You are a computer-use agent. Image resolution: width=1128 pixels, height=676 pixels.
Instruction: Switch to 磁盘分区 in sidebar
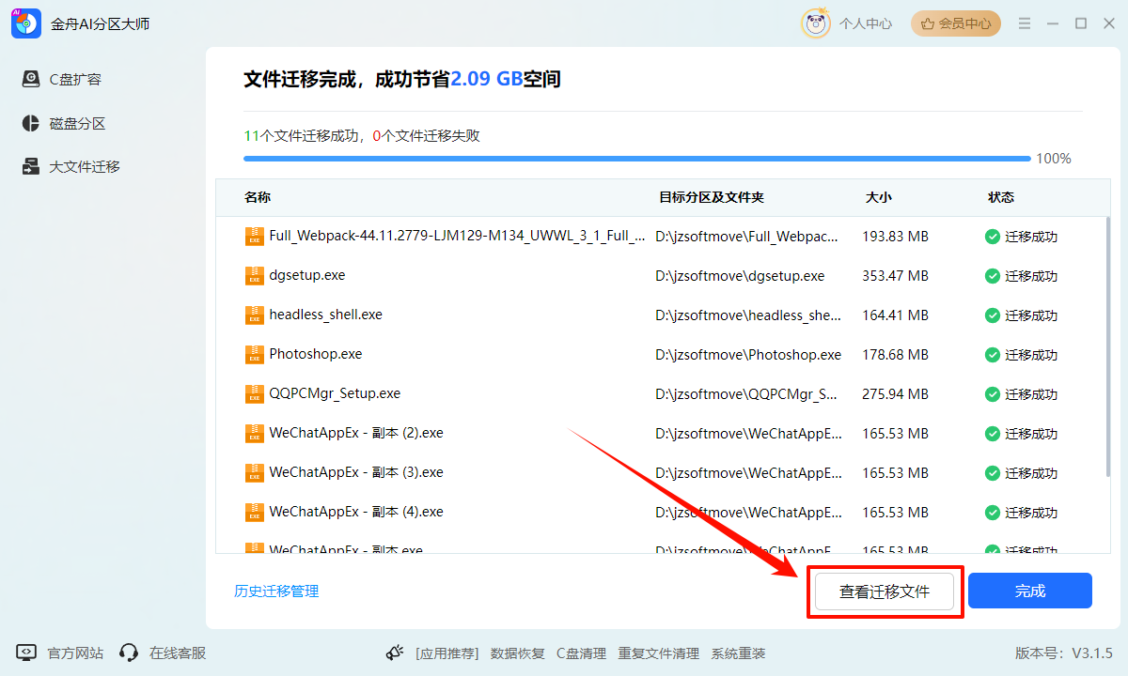point(77,123)
